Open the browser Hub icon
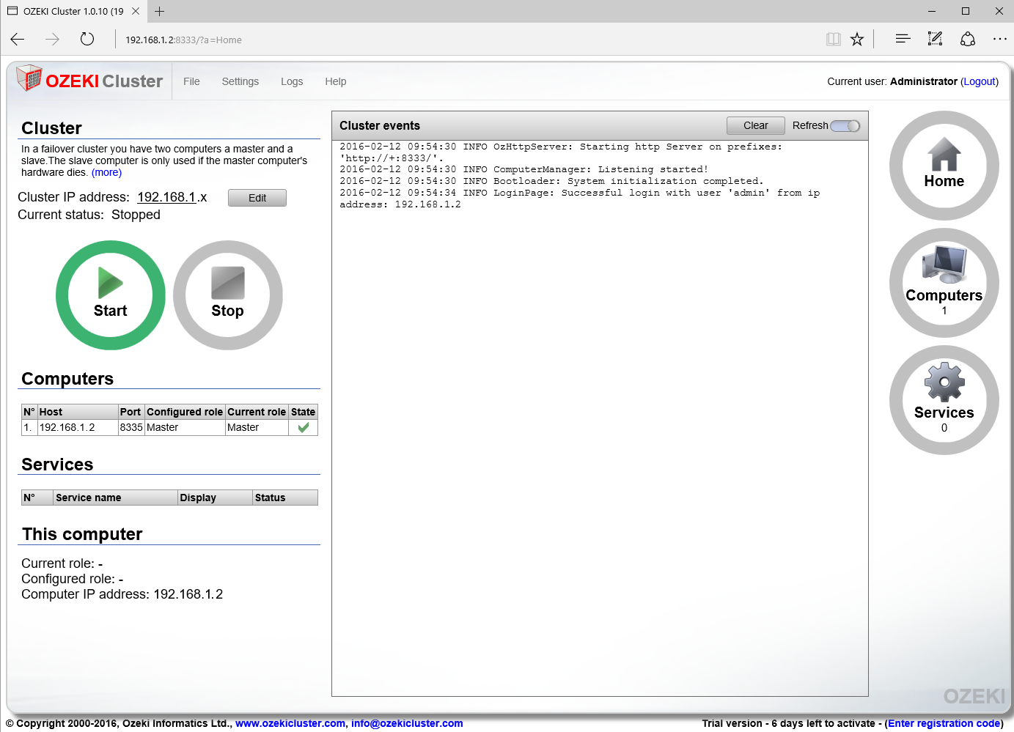Viewport: 1014px width, 732px height. coord(903,39)
